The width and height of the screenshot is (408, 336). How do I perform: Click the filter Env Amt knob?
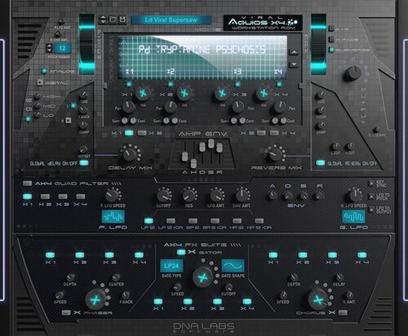[x=242, y=196]
